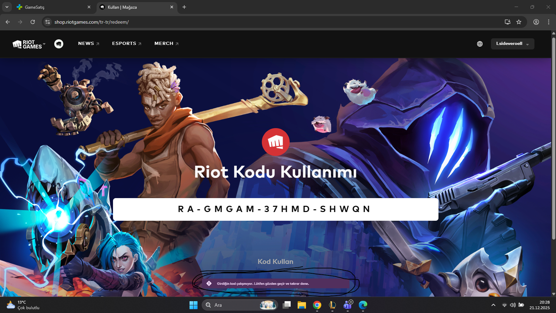556x313 pixels.
Task: Click the "Girdiğin kod çalışmıyor" error text
Action: coord(263,284)
